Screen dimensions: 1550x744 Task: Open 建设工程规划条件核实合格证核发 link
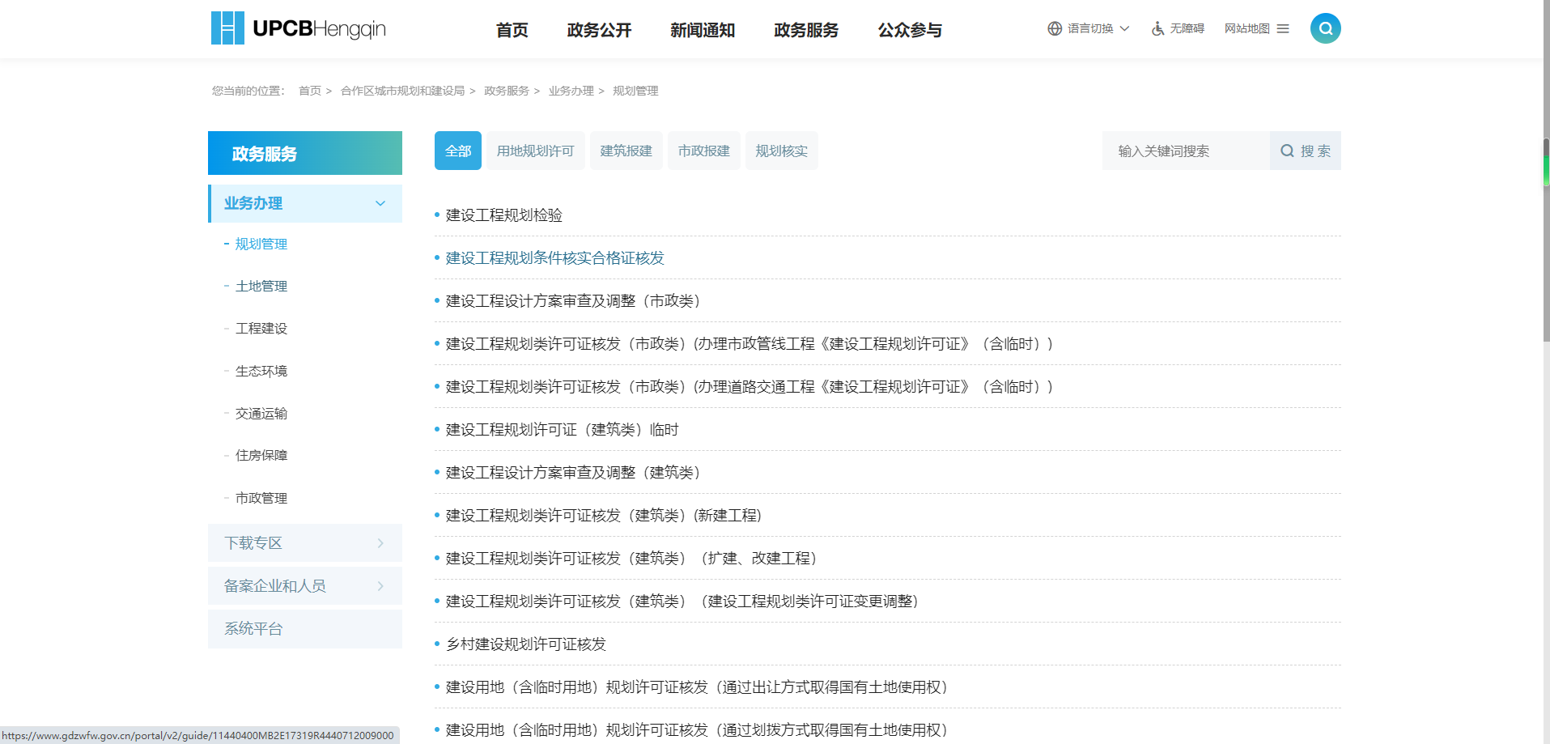[554, 258]
